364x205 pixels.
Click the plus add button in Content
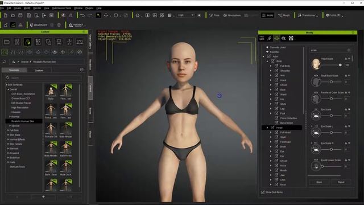(43, 197)
